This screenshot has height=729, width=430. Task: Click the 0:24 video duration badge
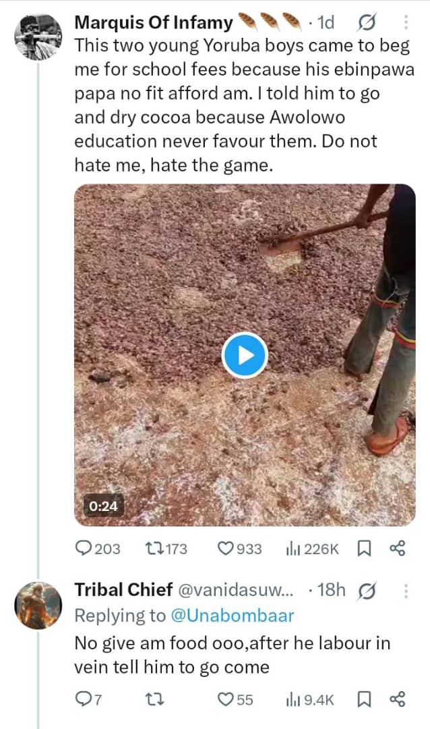click(104, 504)
